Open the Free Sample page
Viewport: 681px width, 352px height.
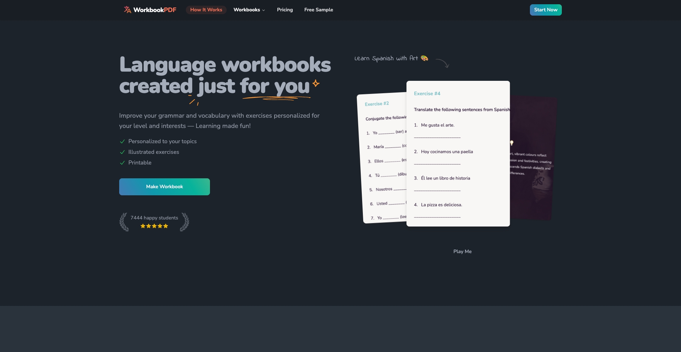pyautogui.click(x=318, y=10)
